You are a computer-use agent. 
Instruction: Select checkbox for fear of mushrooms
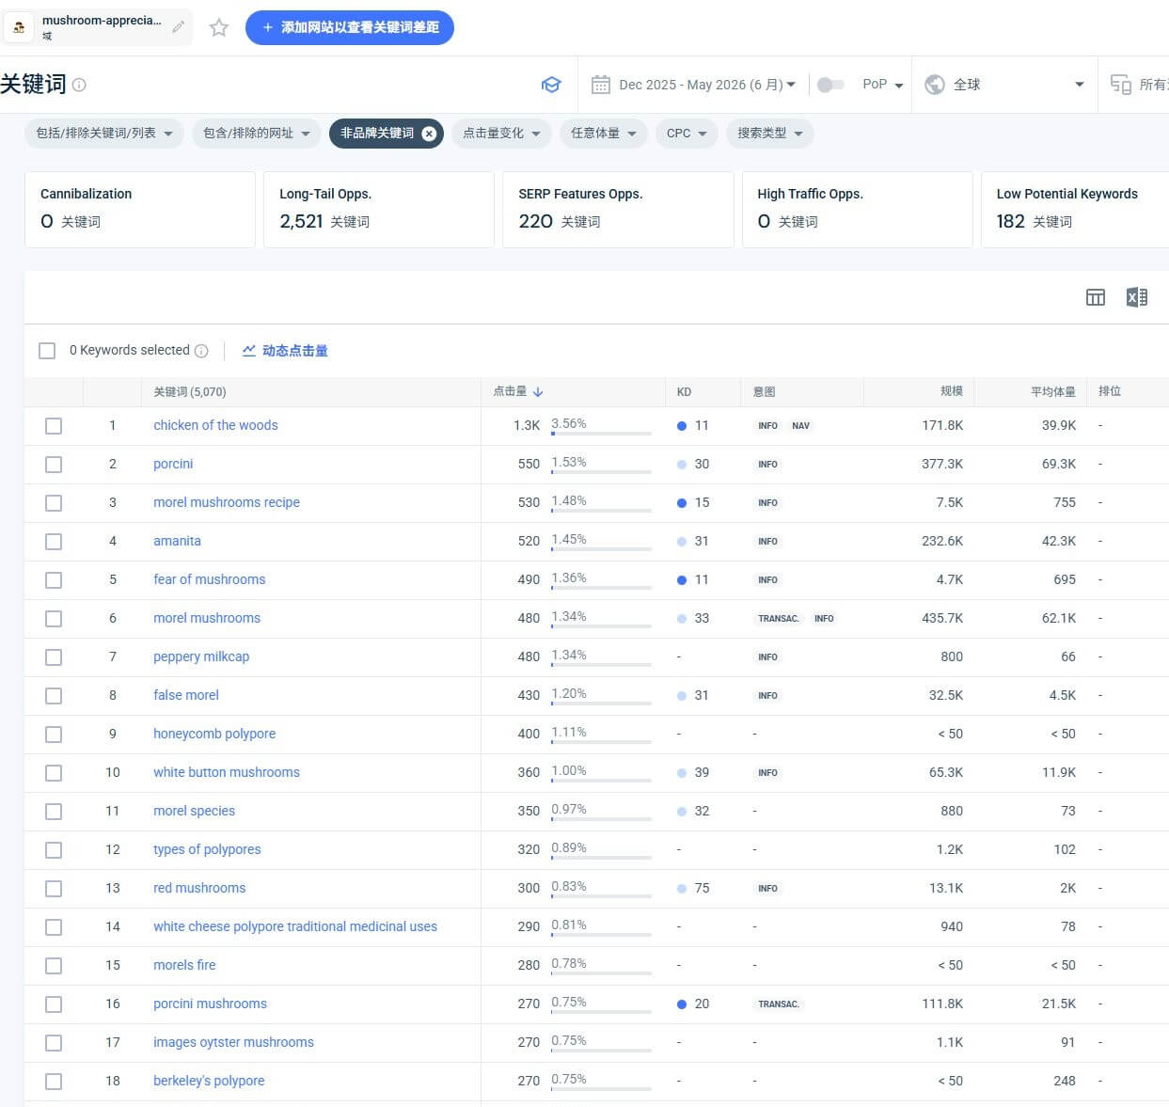click(54, 580)
